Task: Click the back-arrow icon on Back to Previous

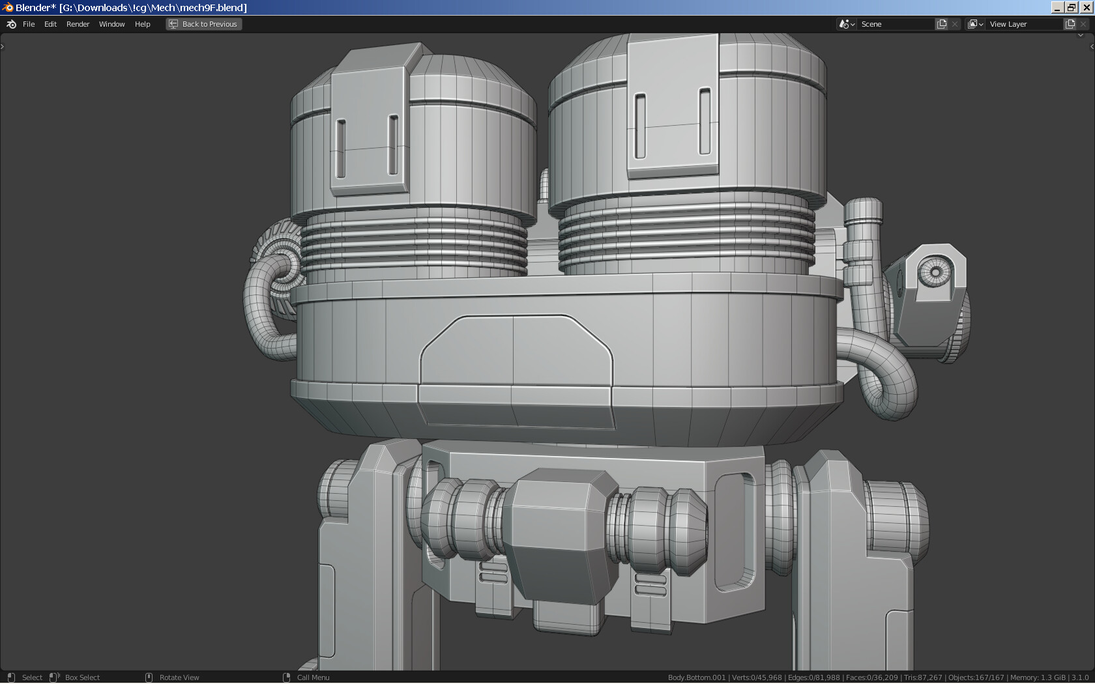Action: coord(173,23)
